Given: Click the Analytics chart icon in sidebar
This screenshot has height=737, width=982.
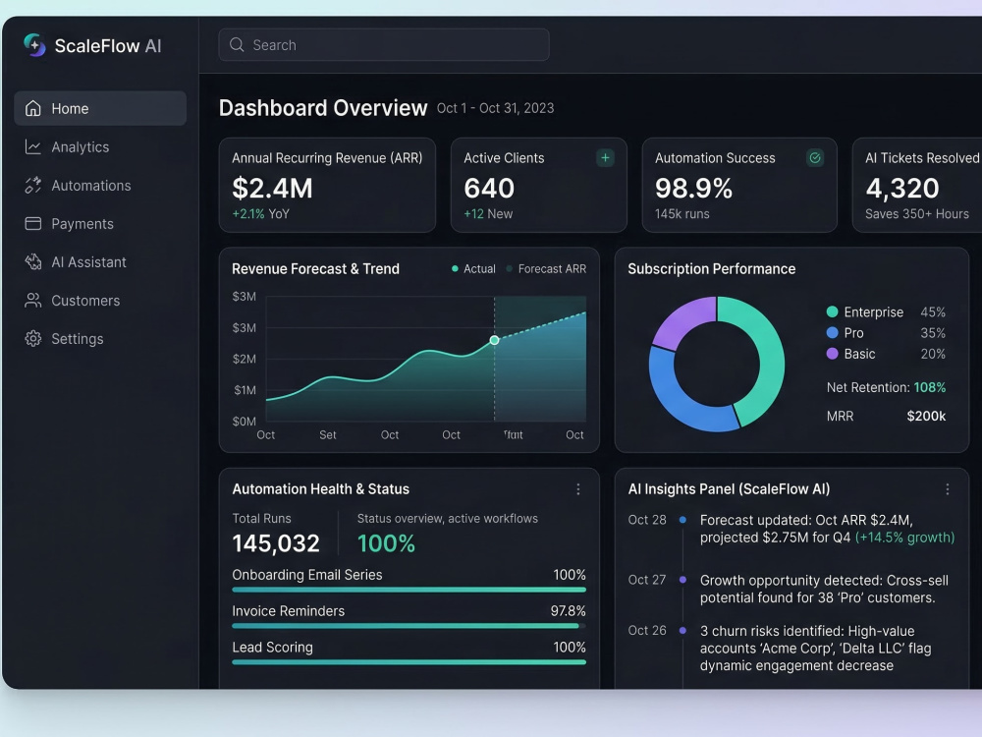Looking at the screenshot, I should [x=33, y=146].
